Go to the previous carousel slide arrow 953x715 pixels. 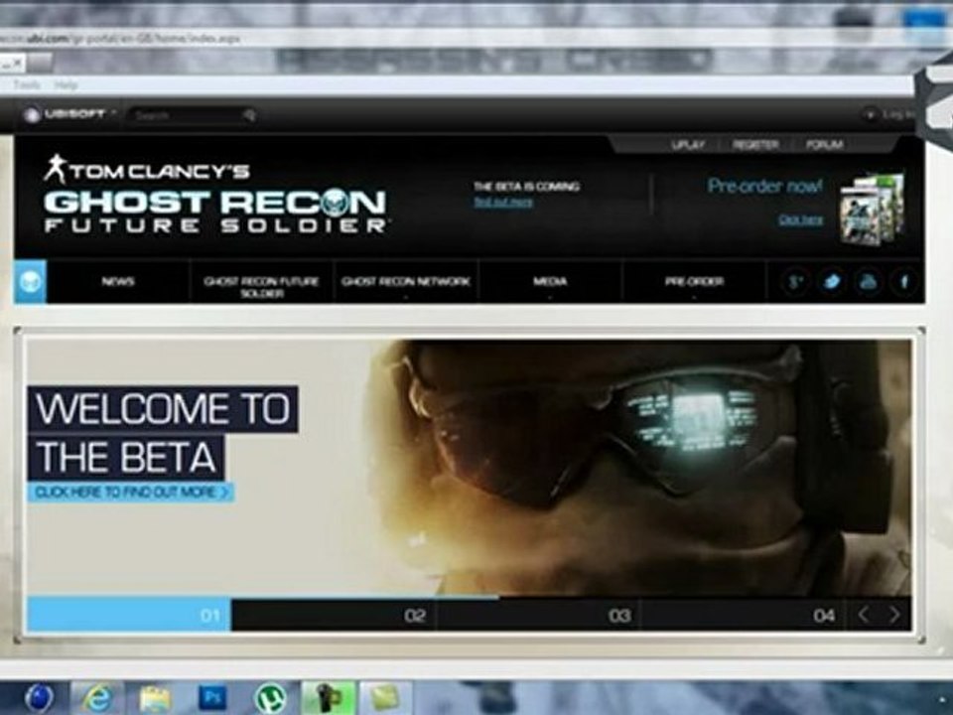pos(863,615)
